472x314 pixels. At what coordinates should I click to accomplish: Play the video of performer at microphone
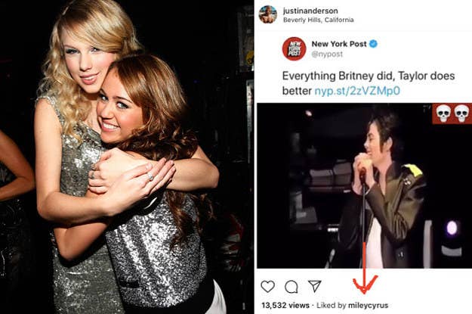364,185
